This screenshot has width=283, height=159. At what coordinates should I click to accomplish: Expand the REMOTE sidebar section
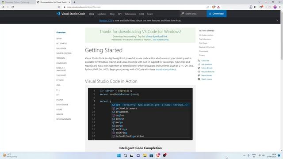click(60, 114)
